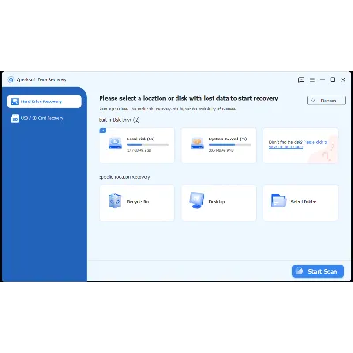
Task: Uncheck the Local Disk checkbox
Action: point(102,131)
